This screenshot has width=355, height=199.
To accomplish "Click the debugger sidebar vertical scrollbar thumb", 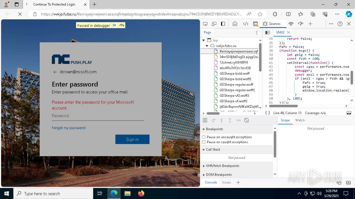I will tap(275, 144).
